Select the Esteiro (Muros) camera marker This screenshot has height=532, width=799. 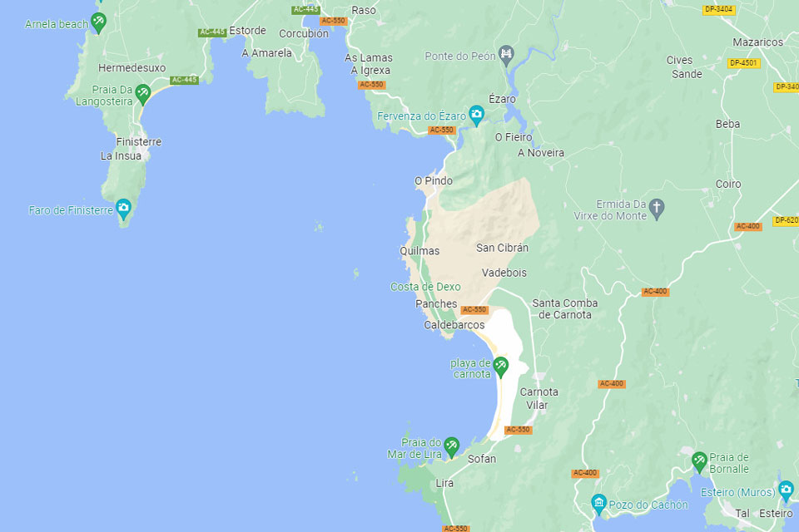tap(786, 490)
